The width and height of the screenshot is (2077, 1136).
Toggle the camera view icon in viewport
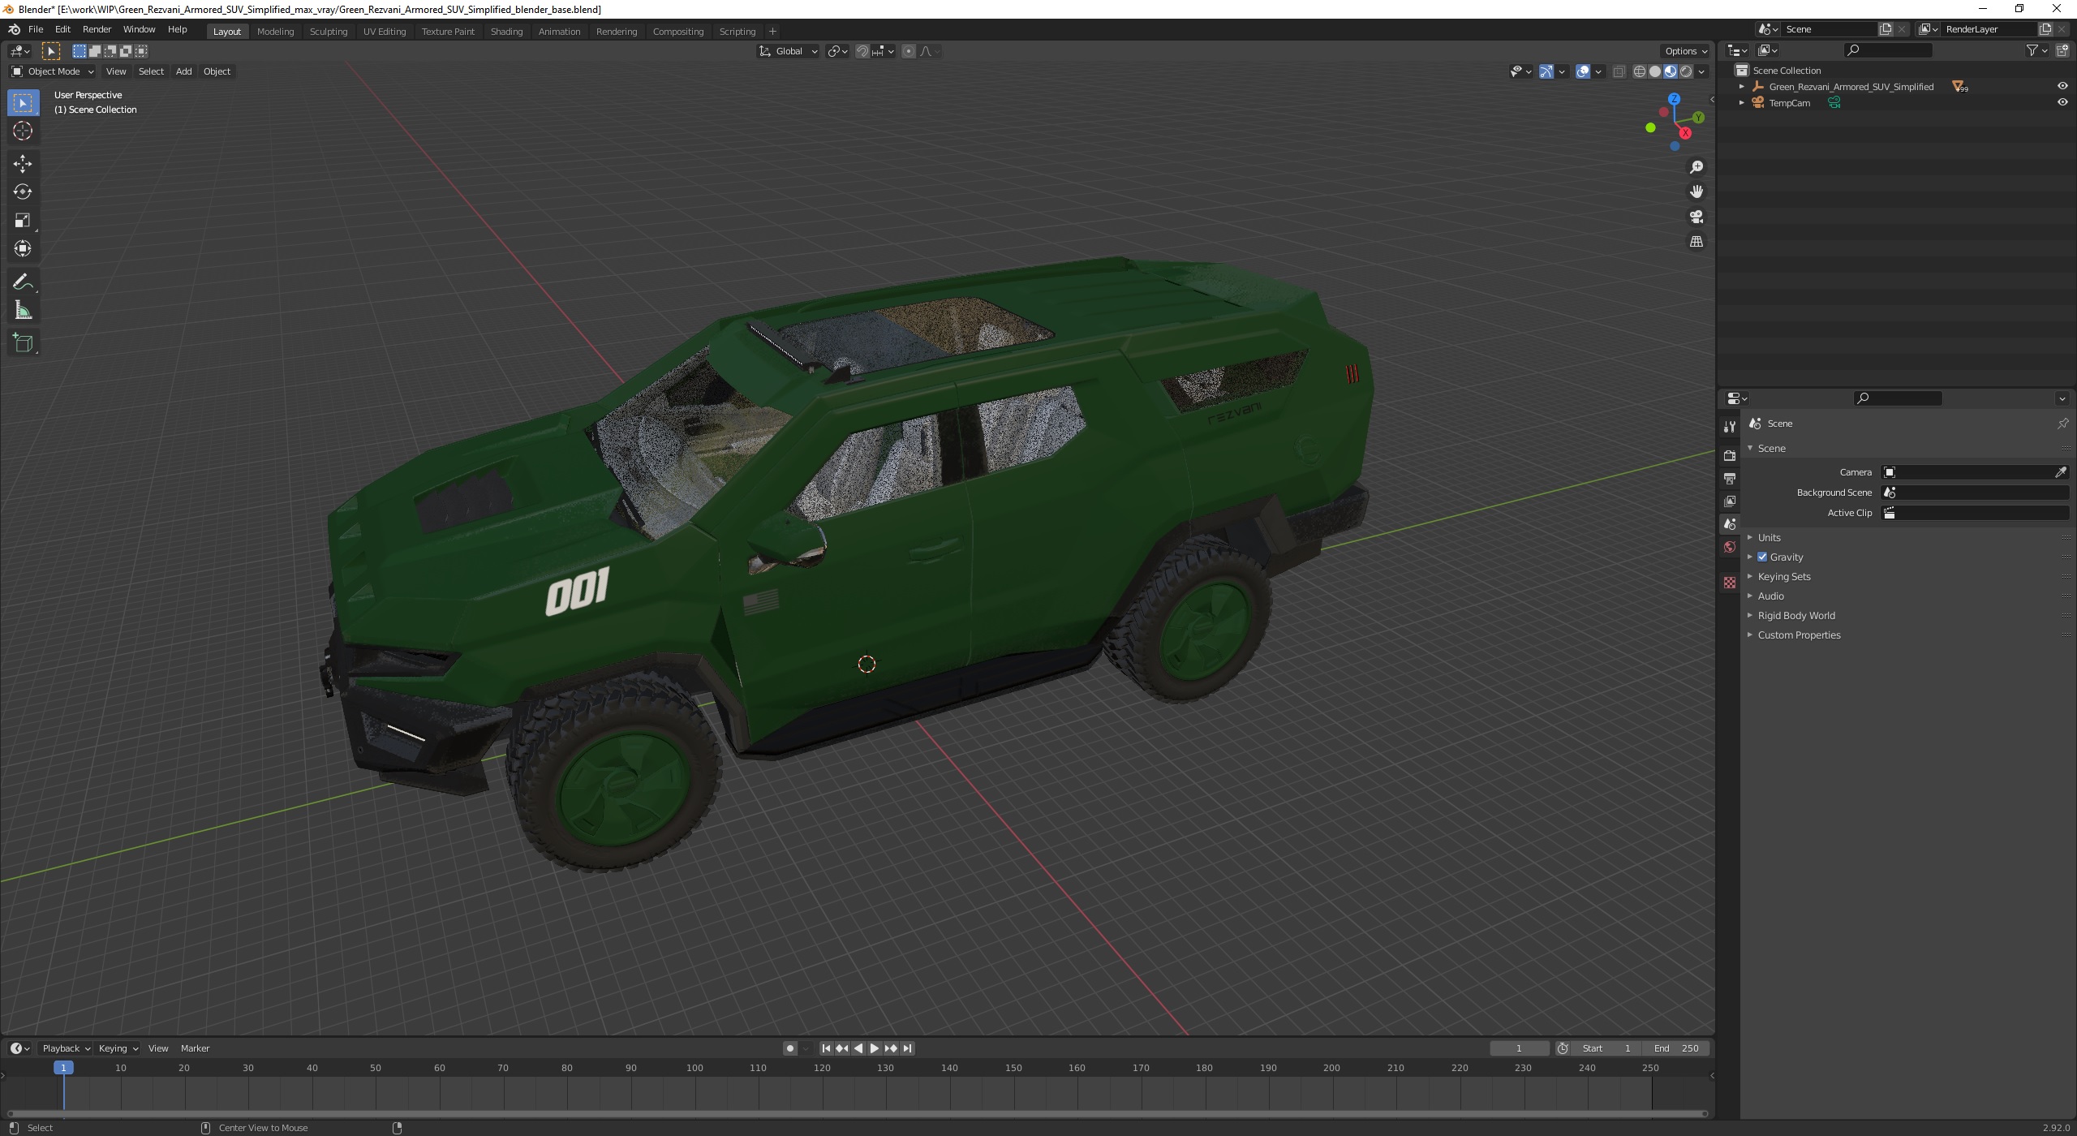pos(1696,217)
